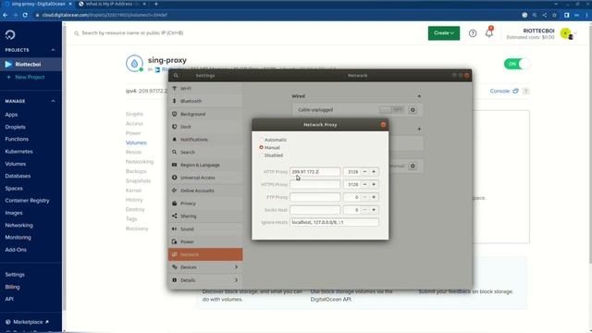The image size is (592, 333).
Task: Select the Automatic proxy radio button
Action: [x=261, y=140]
